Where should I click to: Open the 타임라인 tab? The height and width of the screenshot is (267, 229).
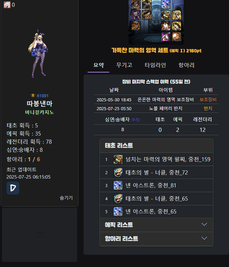tap(155, 65)
